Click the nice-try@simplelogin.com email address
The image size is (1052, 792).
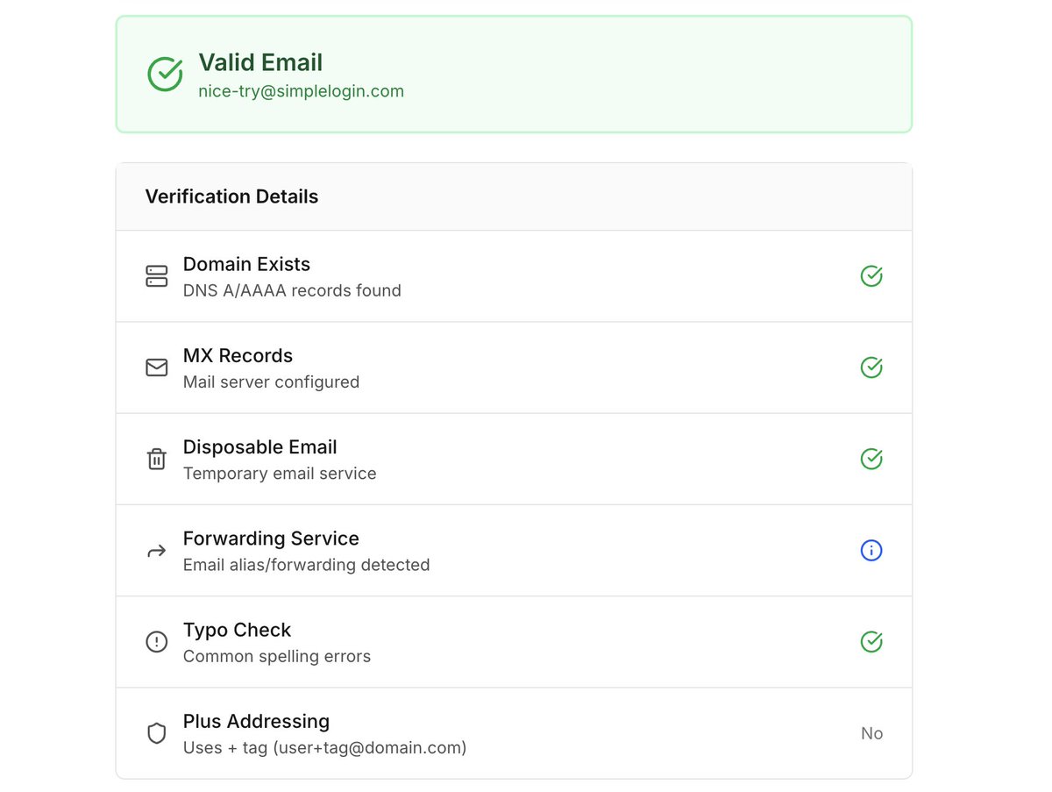click(301, 91)
